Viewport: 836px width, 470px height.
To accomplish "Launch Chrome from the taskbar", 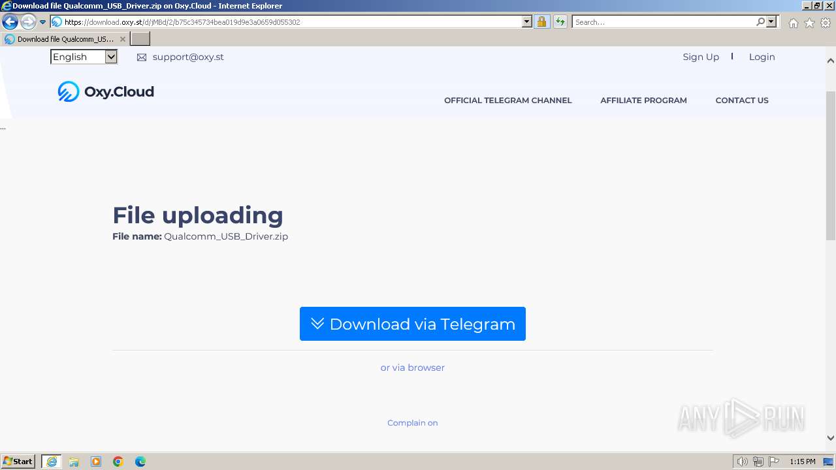I will [118, 462].
